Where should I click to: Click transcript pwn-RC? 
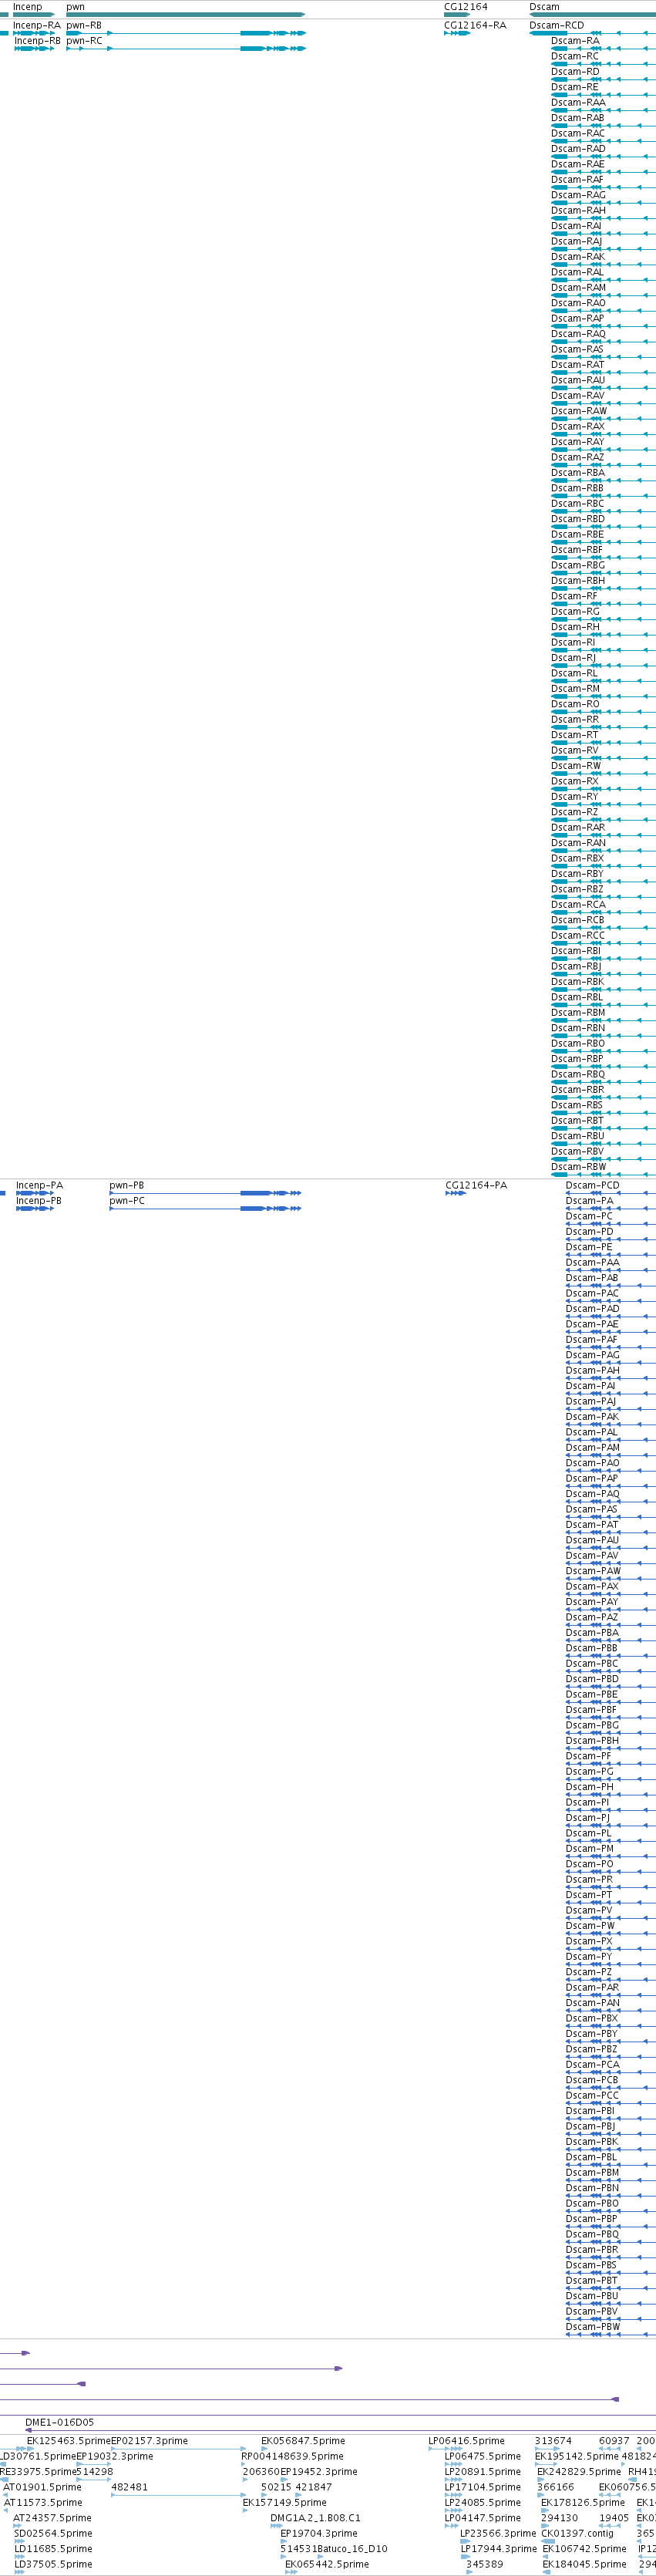84,41
